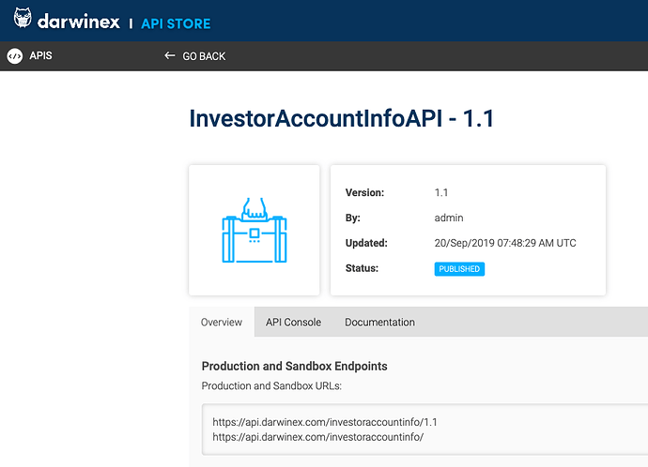Click the Version 1.1 value

pos(441,192)
